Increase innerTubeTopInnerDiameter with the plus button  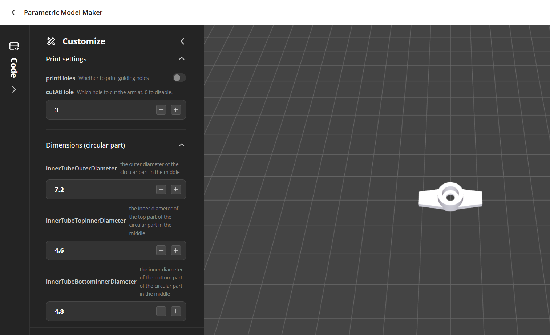pos(176,250)
